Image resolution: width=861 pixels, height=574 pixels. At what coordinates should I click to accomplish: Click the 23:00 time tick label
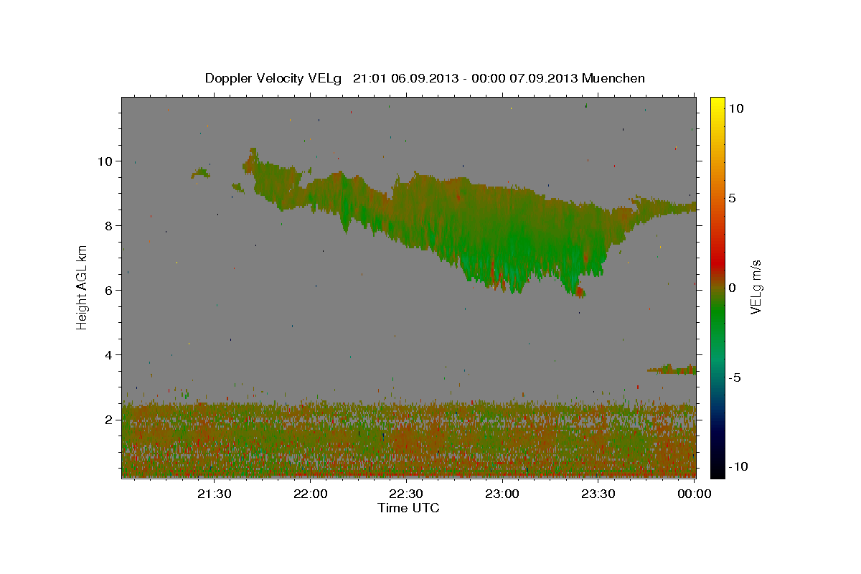(502, 494)
